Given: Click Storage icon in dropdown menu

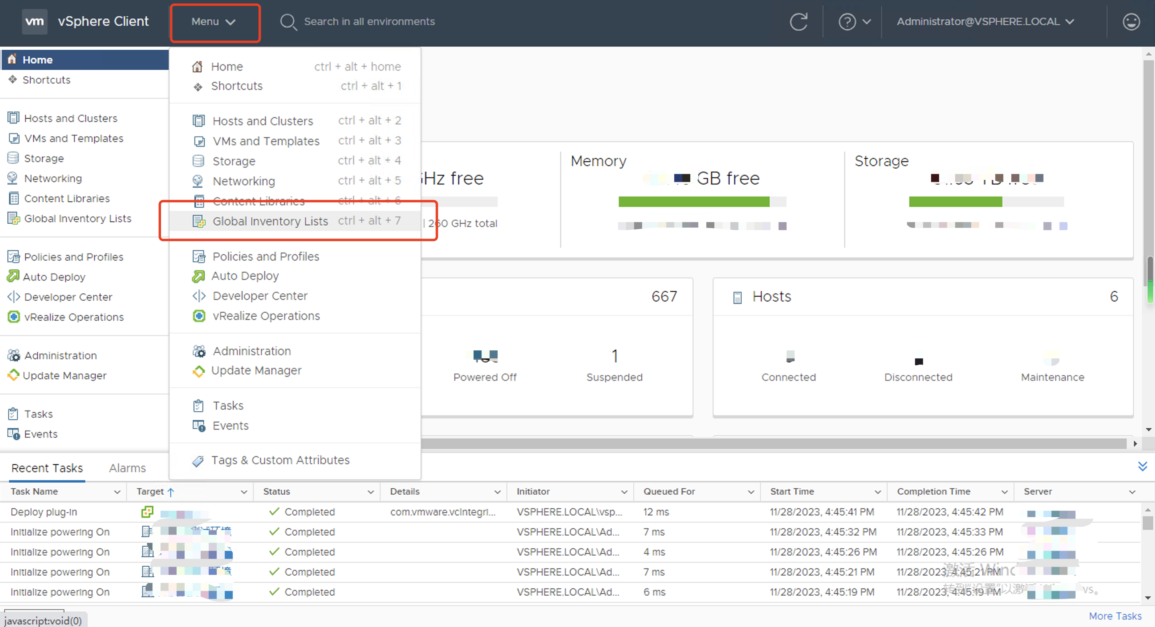Looking at the screenshot, I should [198, 161].
